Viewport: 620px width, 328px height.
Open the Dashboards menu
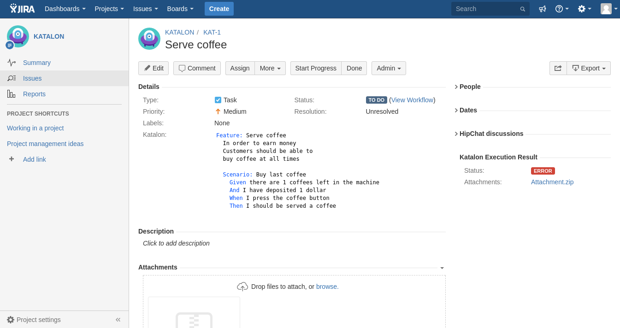pyautogui.click(x=65, y=9)
